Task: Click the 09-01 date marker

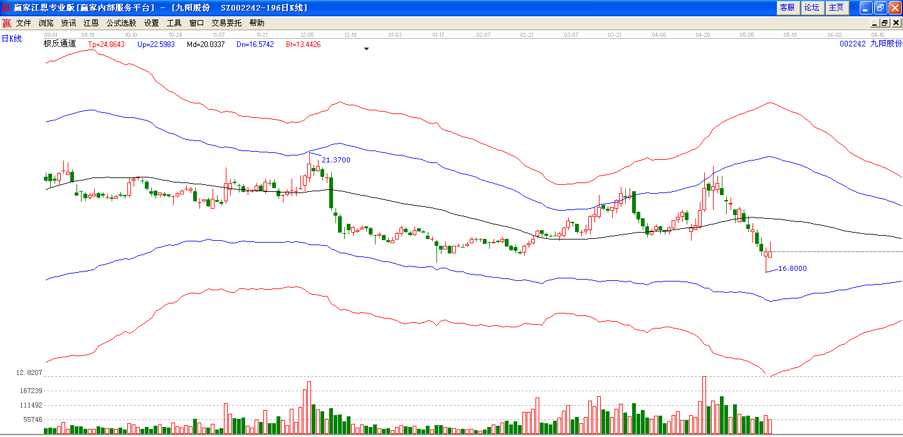Action: 51,35
